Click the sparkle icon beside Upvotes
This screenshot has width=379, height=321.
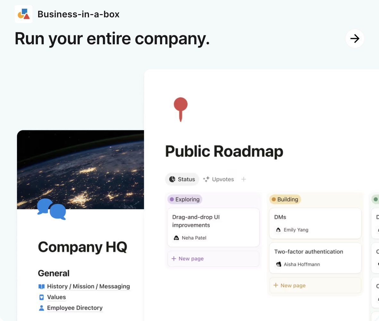click(x=206, y=179)
